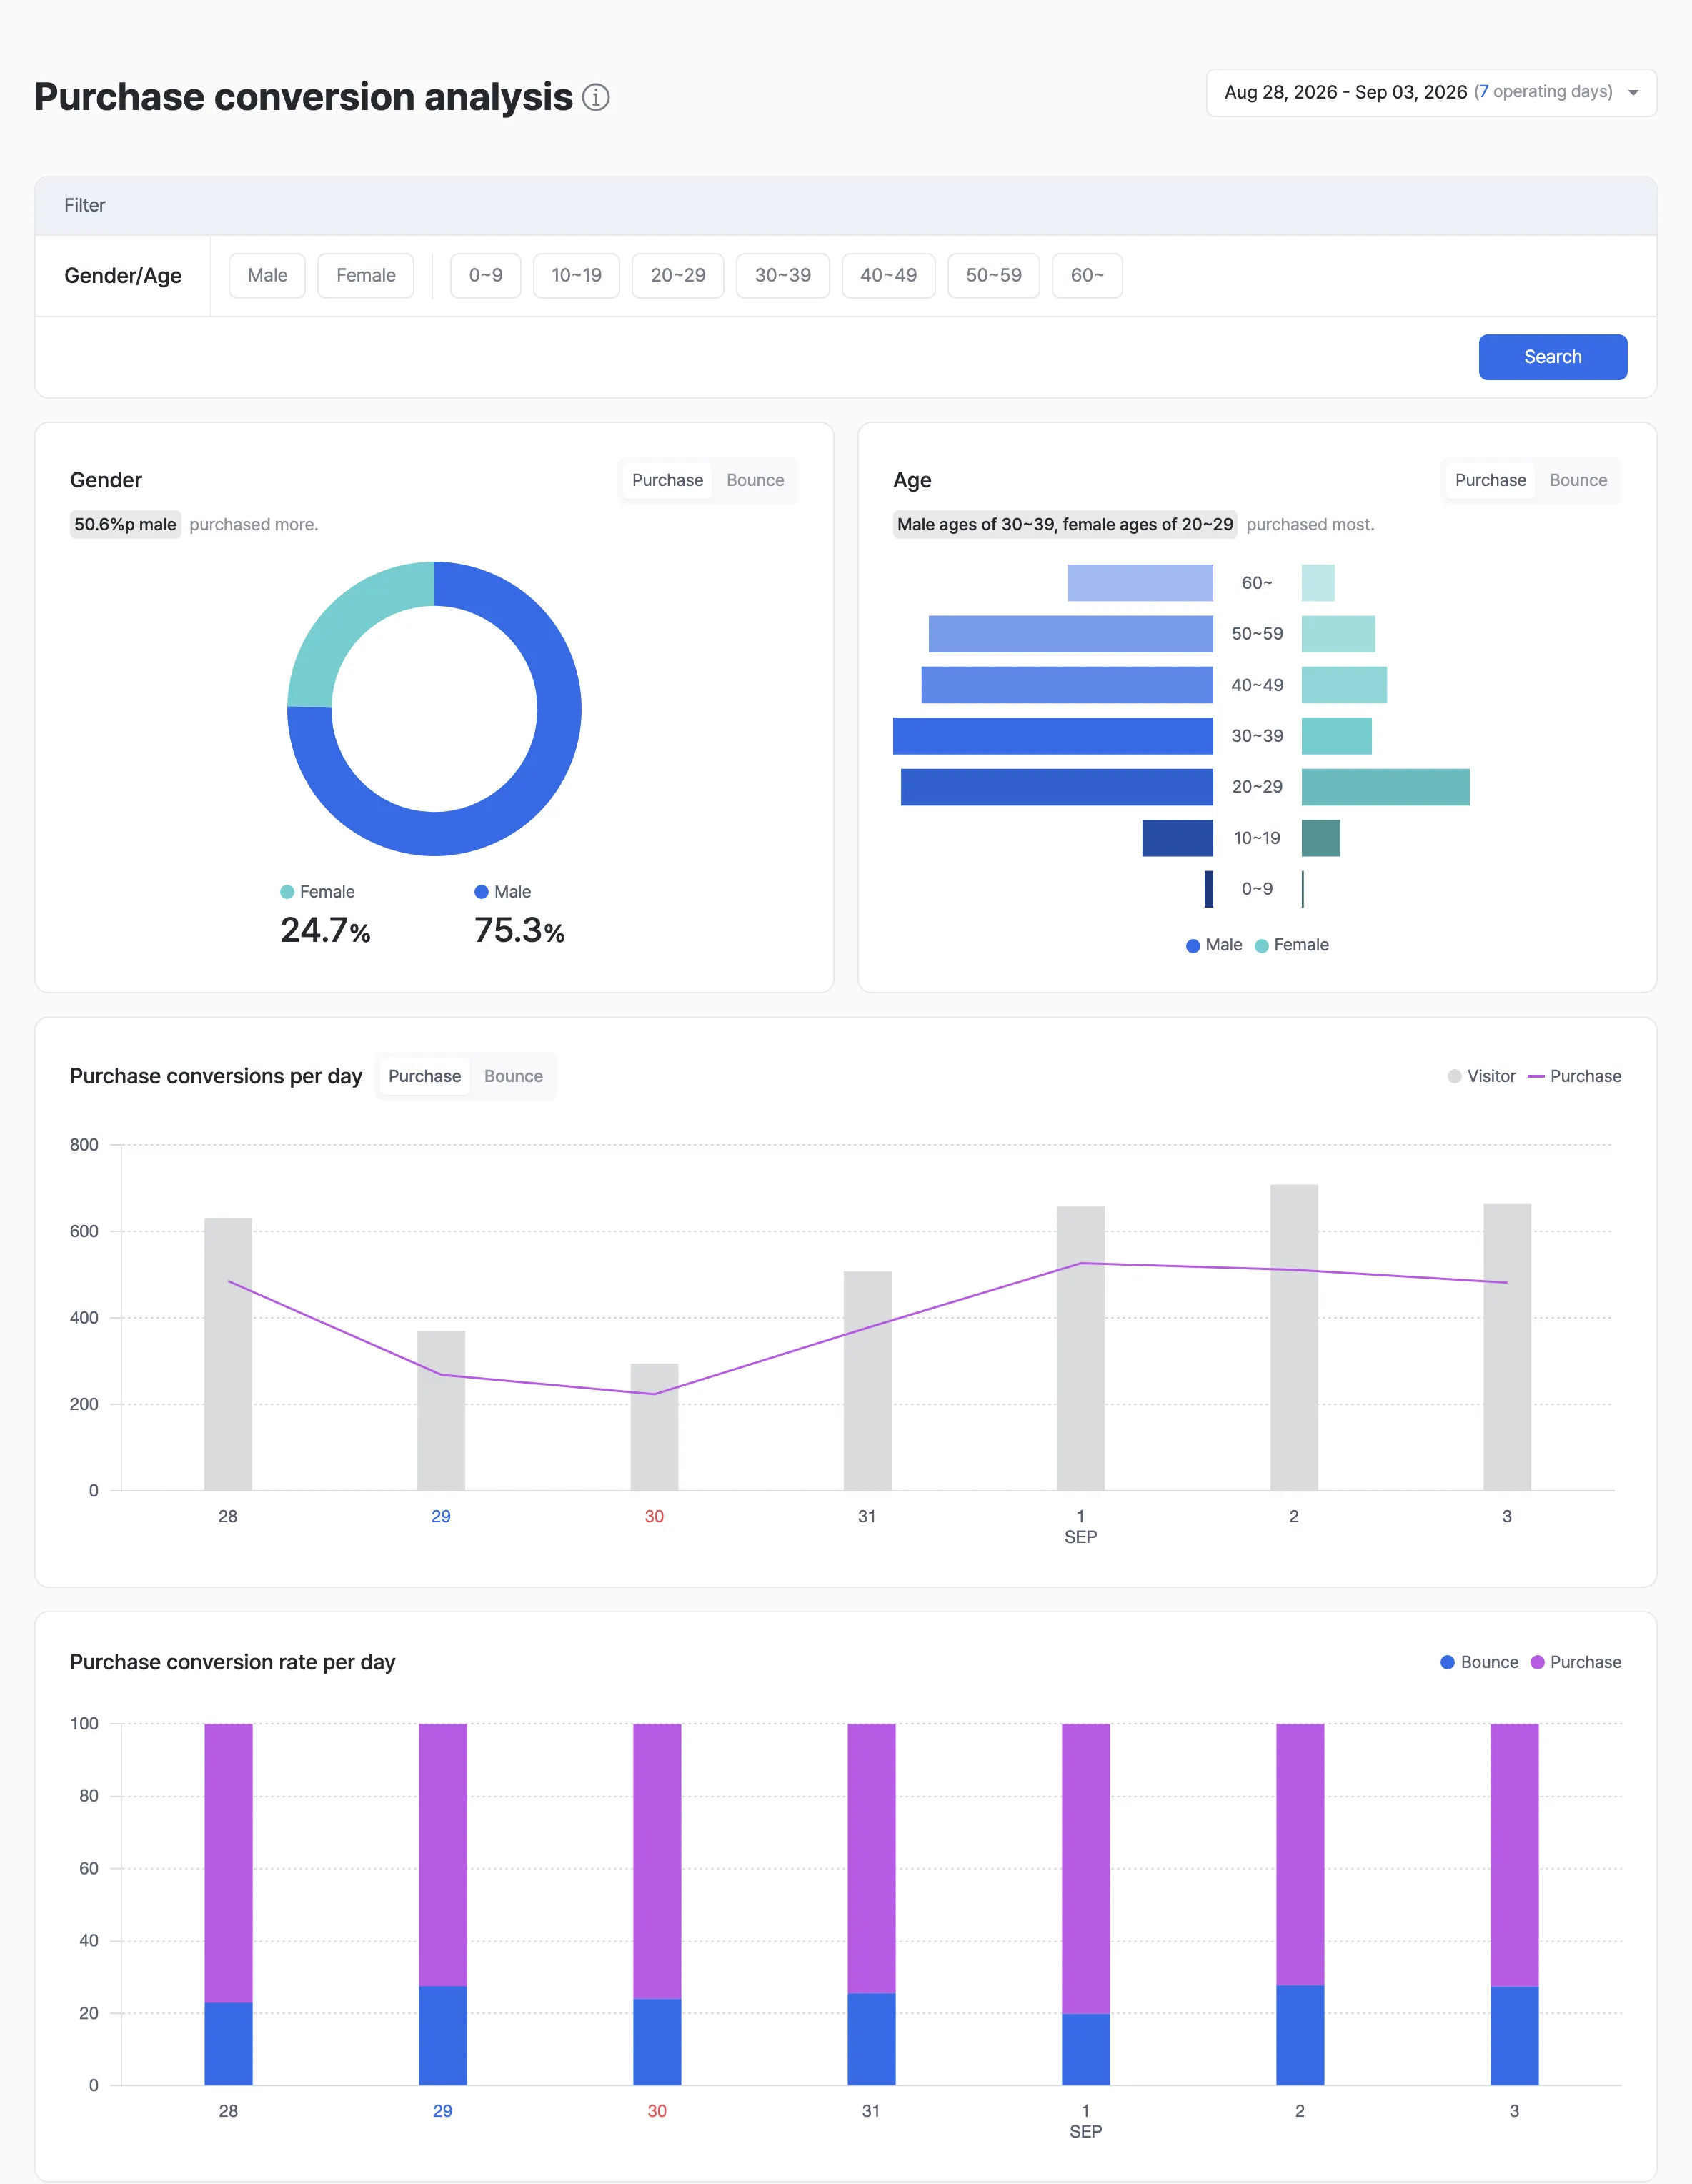Screen dimensions: 1692x2184
Task: Click visitor bar for Sep 2
Action: [x=1294, y=1338]
